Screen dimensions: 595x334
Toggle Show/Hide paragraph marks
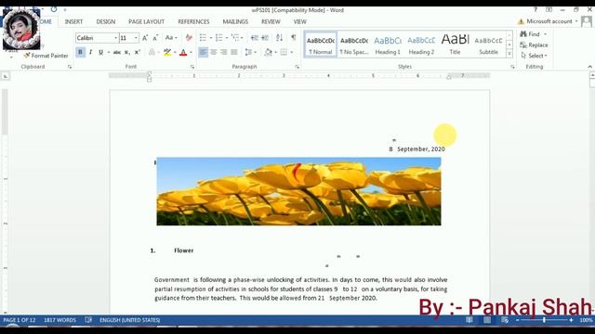pyautogui.click(x=294, y=37)
